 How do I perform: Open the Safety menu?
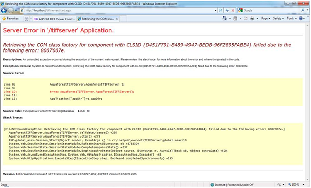[278, 18]
